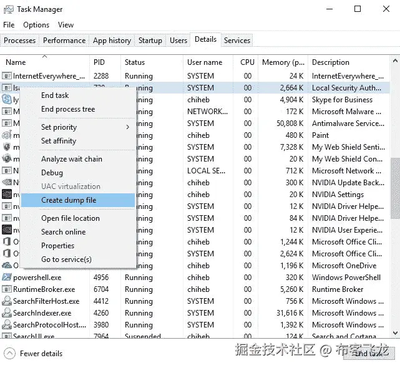
Task: Click the powershell.exe process icon
Action: tap(7, 277)
